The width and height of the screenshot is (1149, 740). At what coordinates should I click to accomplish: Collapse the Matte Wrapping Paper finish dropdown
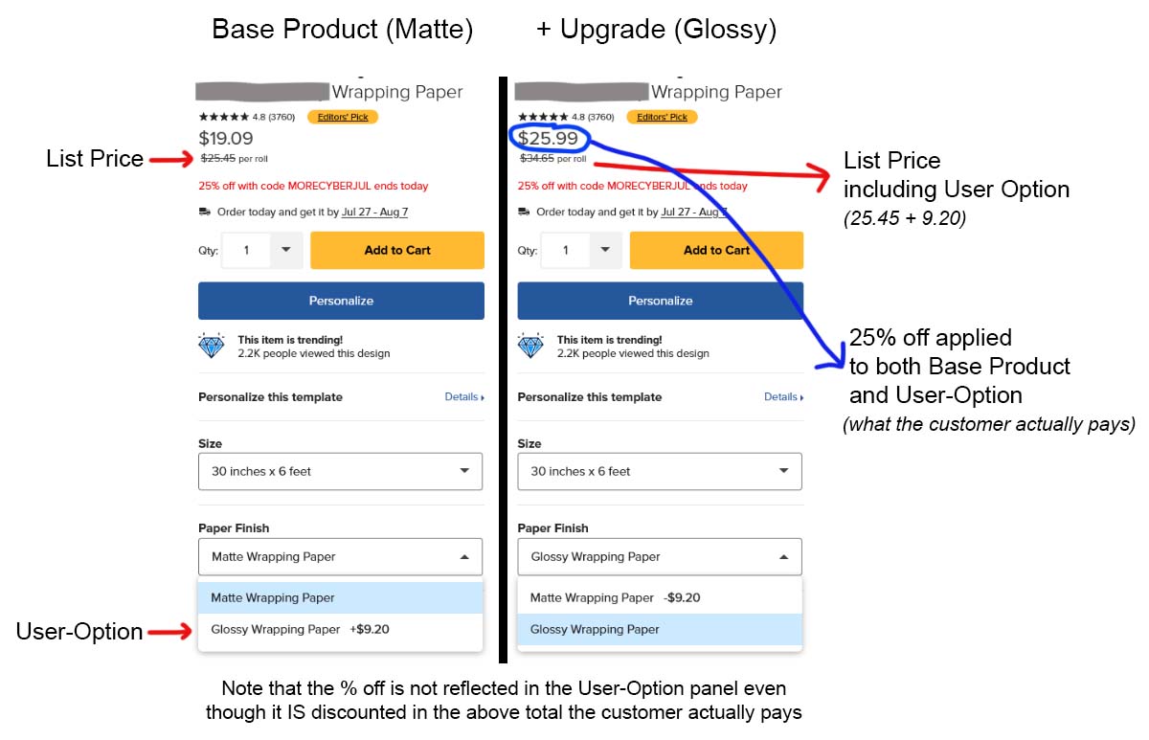(340, 556)
